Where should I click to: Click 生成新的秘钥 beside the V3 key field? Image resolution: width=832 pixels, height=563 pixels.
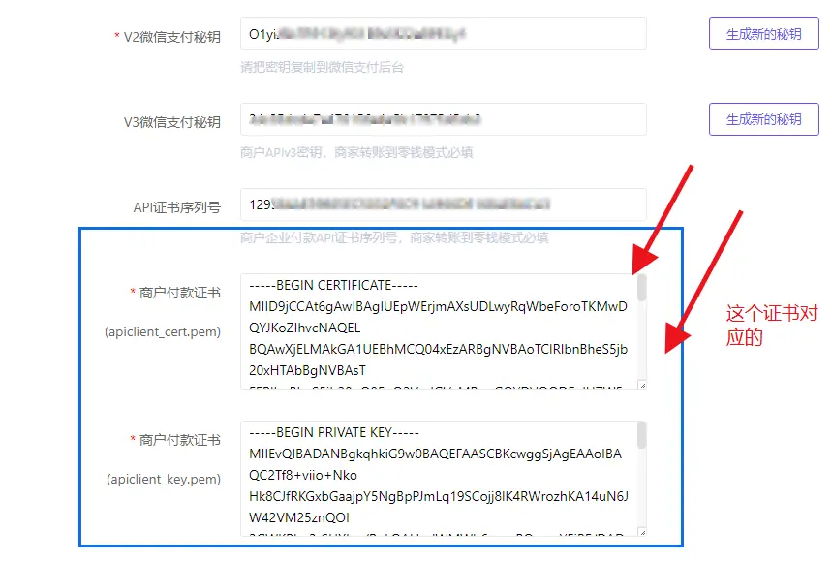(x=763, y=119)
